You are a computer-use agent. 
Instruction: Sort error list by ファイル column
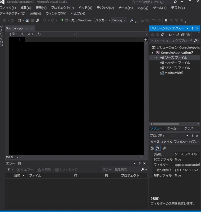pyautogui.click(x=50, y=175)
